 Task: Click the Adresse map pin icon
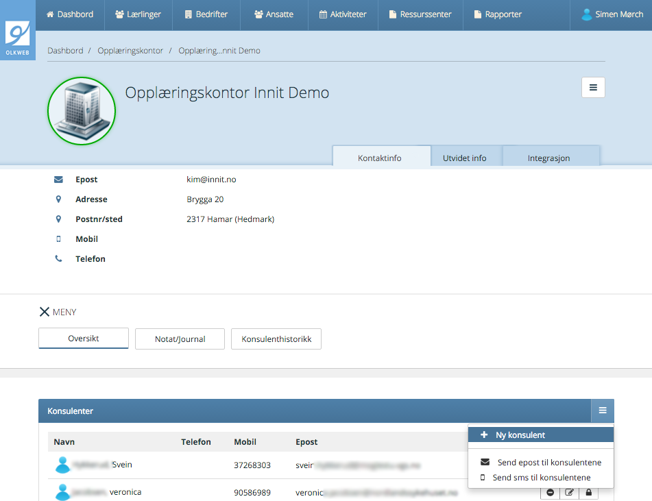(x=59, y=199)
